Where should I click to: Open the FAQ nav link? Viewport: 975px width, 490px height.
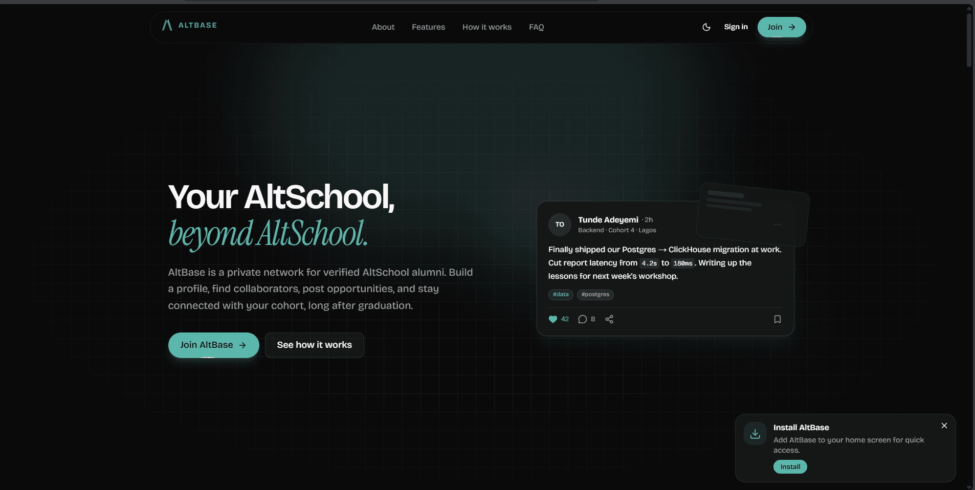pyautogui.click(x=537, y=27)
